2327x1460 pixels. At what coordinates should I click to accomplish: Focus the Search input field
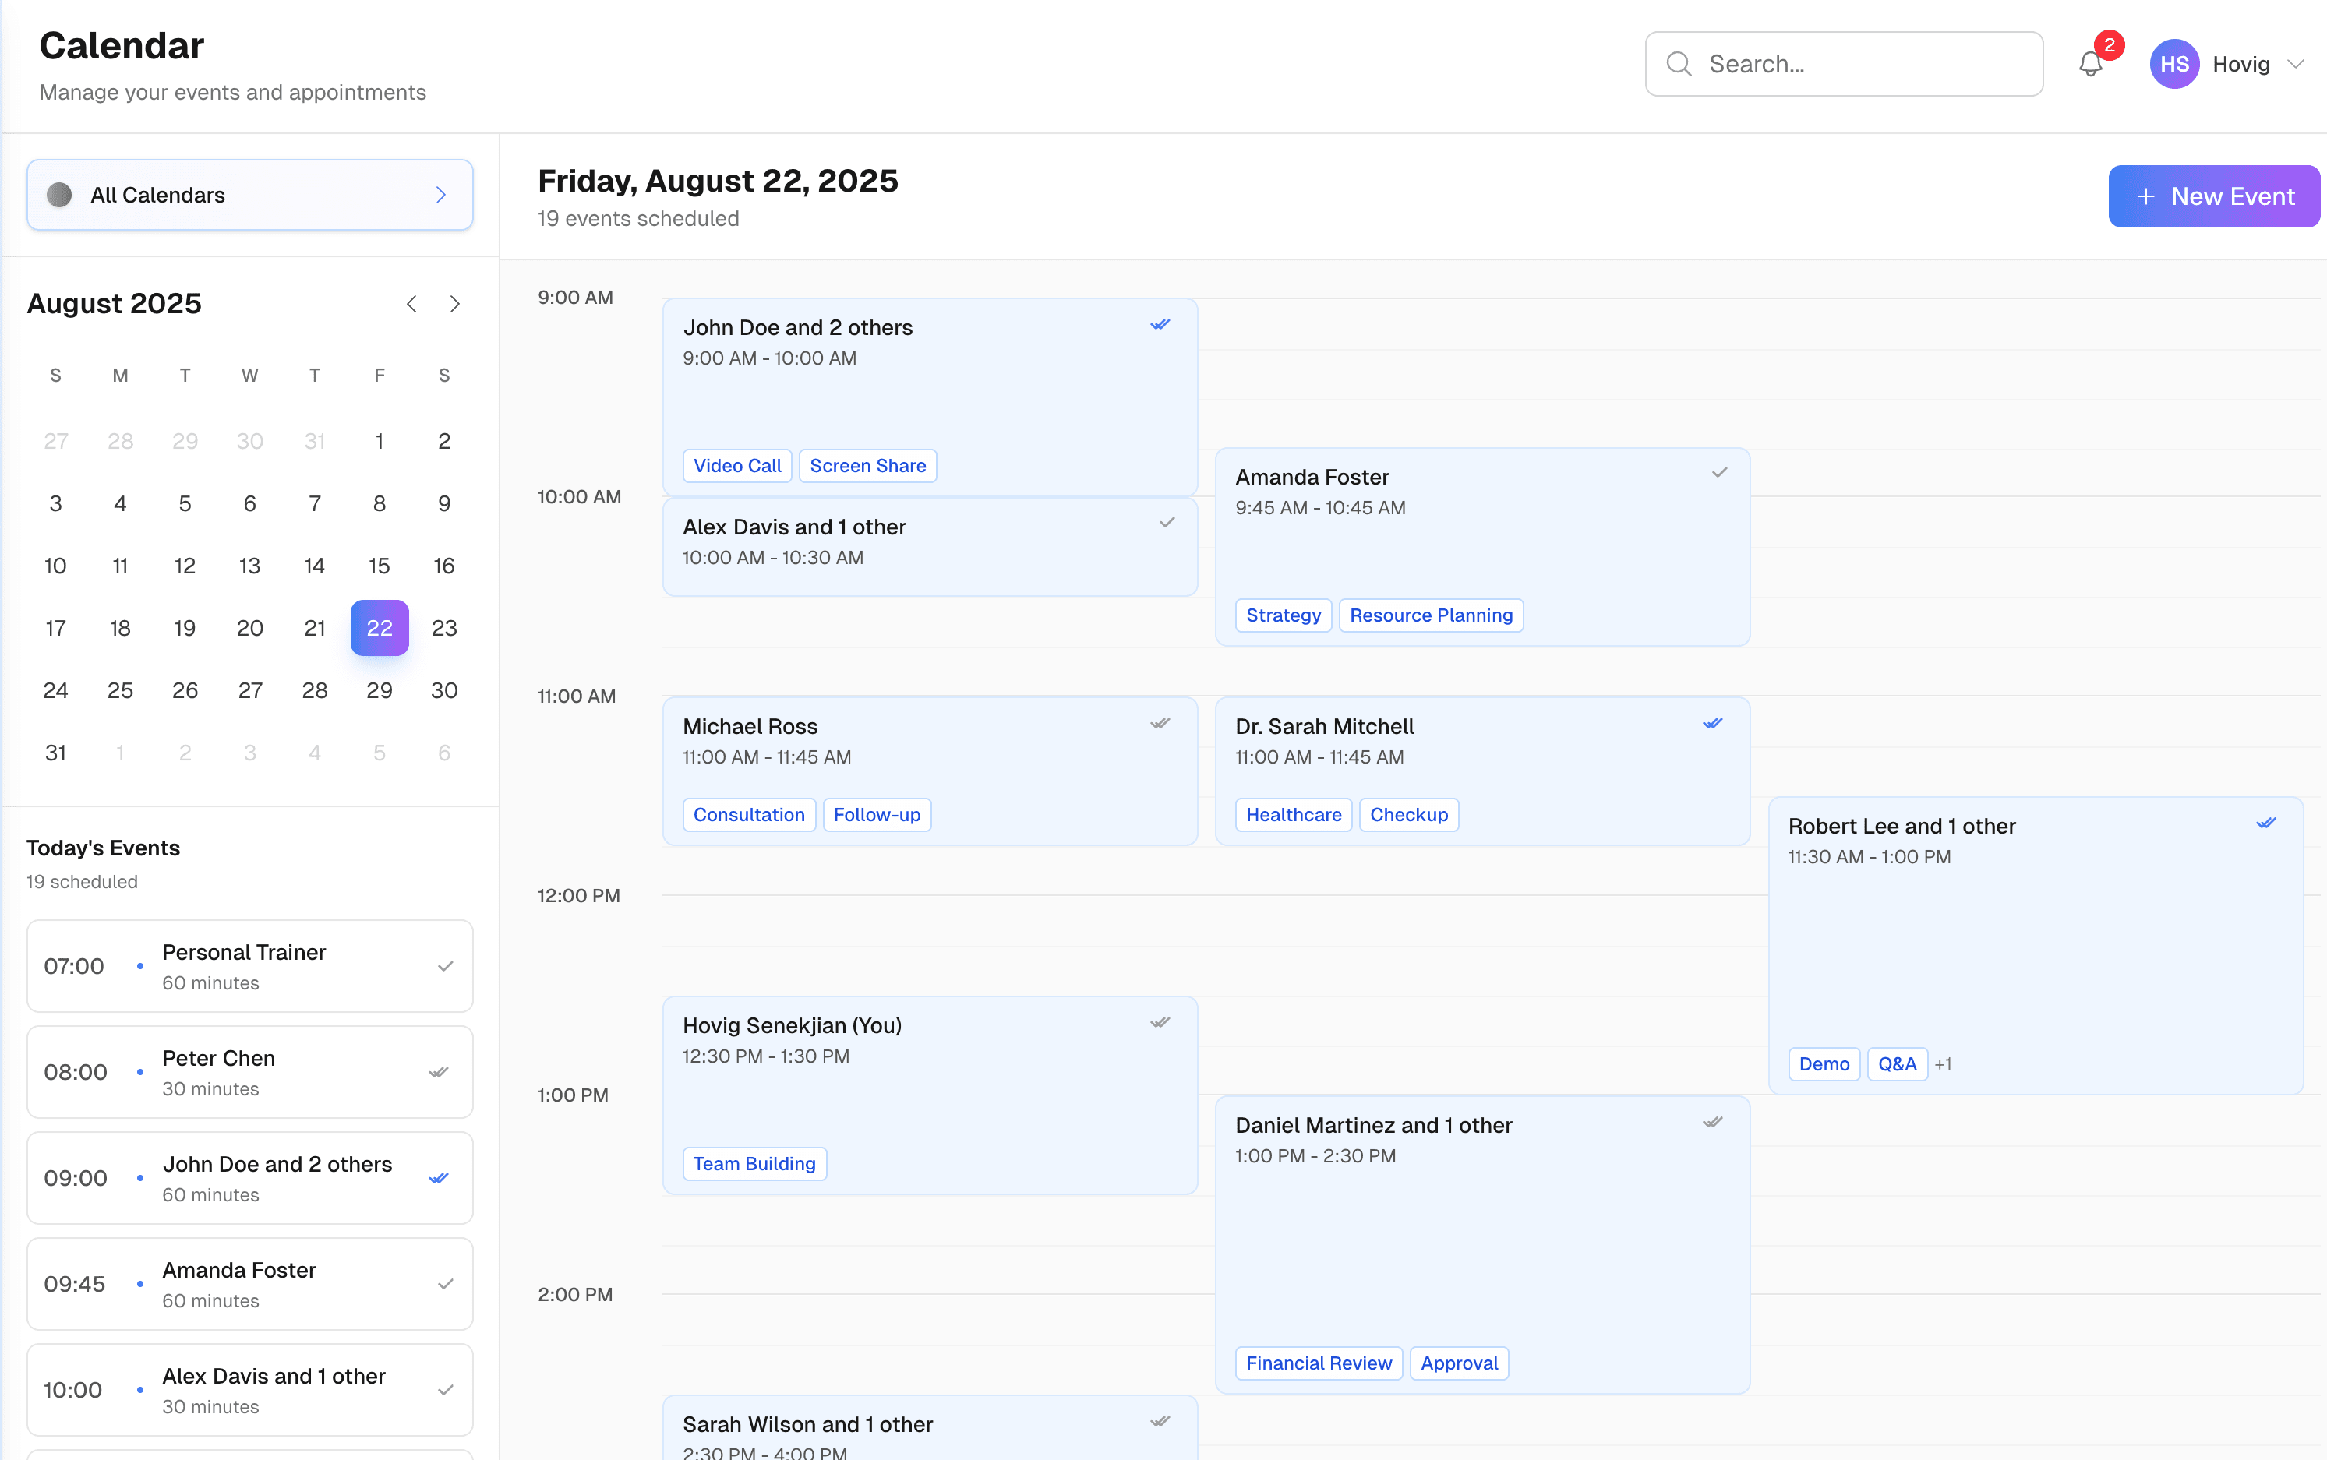pos(1843,64)
